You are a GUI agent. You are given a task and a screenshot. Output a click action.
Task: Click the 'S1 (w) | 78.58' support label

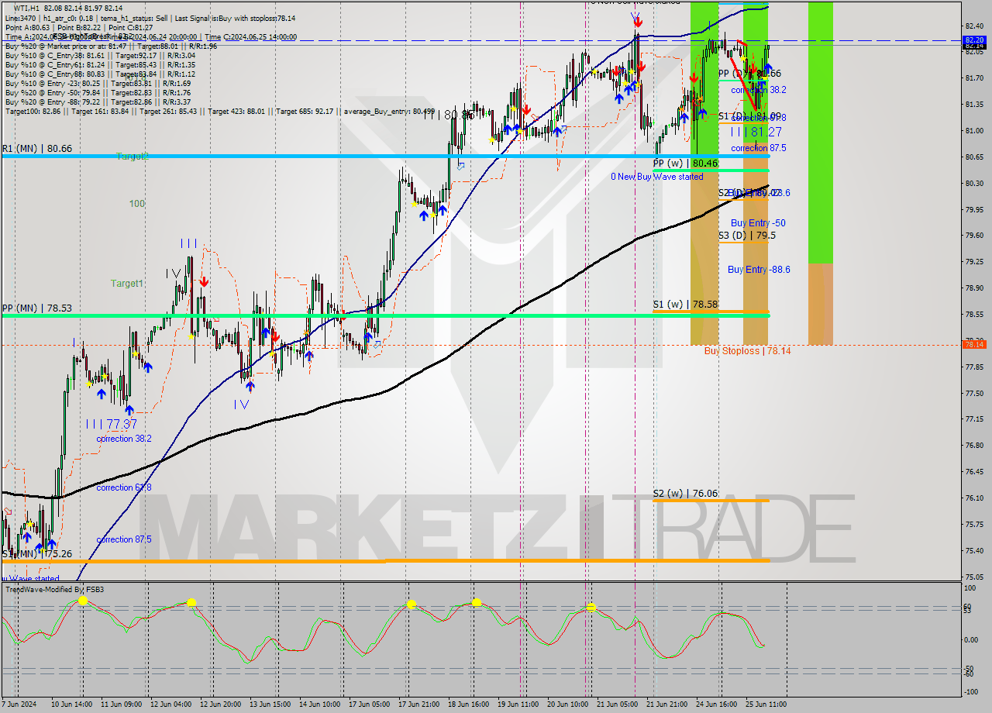click(685, 305)
